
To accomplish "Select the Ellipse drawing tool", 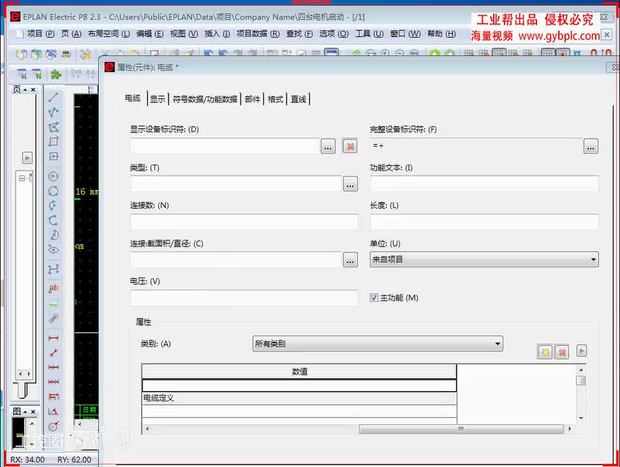I will coord(53,250).
